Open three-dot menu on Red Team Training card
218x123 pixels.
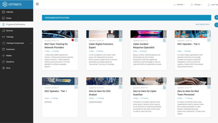tap(76, 34)
